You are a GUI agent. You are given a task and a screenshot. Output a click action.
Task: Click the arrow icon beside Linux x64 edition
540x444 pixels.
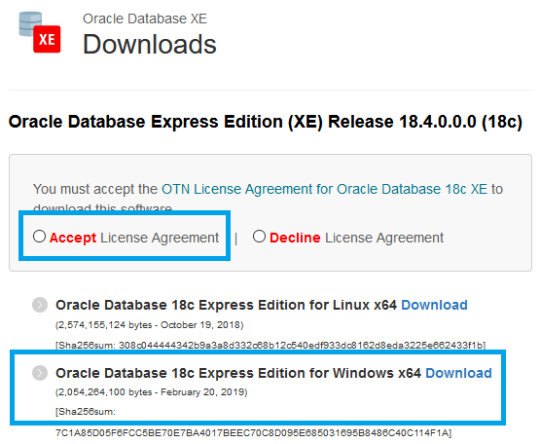[40, 305]
